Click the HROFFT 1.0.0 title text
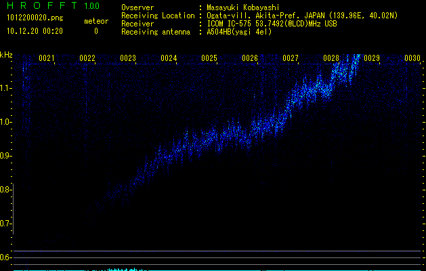Screen dimensions: 426x271 coord(53,5)
